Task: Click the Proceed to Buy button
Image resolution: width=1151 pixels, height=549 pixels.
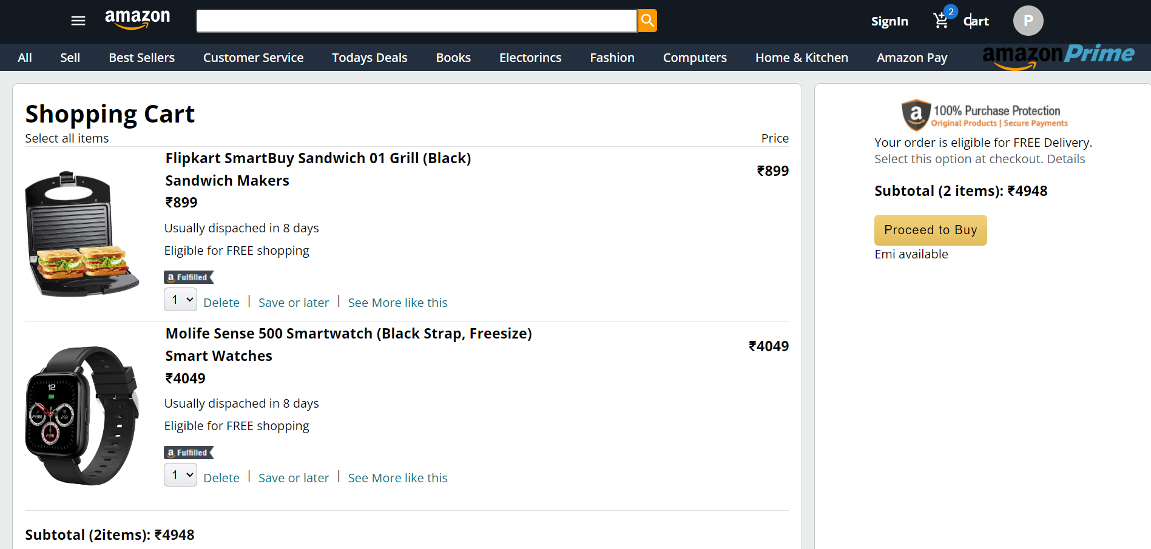Action: 930,230
